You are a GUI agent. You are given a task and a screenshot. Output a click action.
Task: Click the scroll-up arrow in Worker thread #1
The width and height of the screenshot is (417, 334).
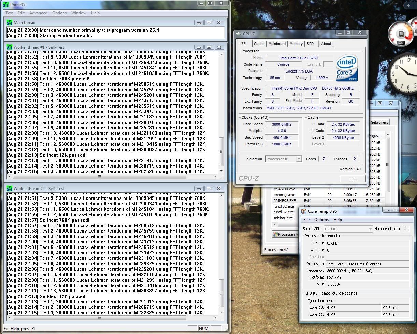point(221,54)
